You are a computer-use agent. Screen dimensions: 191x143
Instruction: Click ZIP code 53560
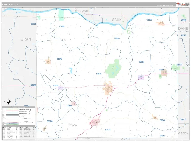(183, 20)
